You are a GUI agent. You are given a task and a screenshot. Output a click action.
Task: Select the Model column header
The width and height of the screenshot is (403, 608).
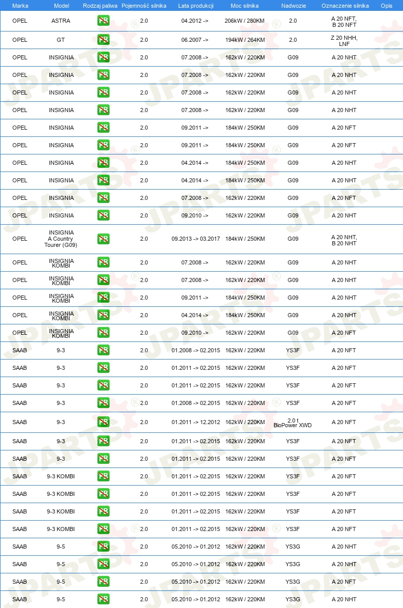(x=61, y=6)
